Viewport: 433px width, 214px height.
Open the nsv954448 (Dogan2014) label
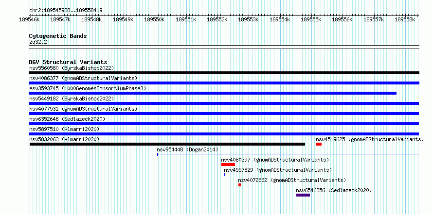click(x=187, y=149)
